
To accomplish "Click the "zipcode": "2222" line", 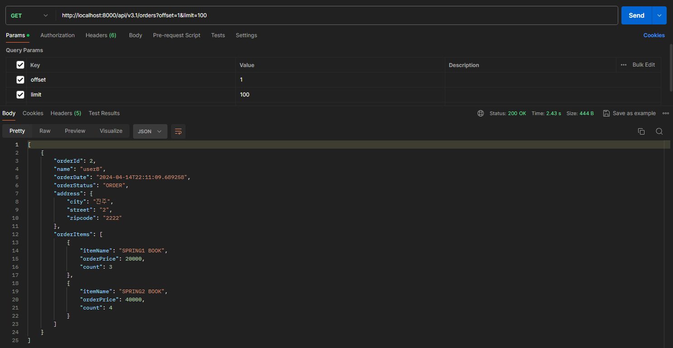I will (x=95, y=218).
